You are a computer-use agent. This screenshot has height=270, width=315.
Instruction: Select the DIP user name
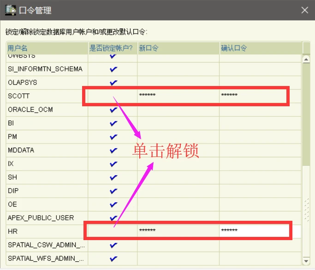click(x=13, y=191)
